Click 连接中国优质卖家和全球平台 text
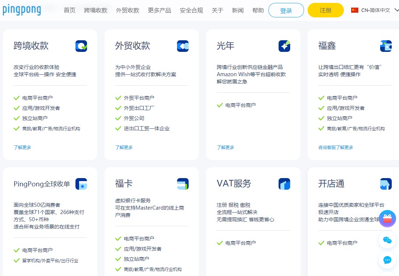This screenshot has width=399, height=276. point(351,205)
